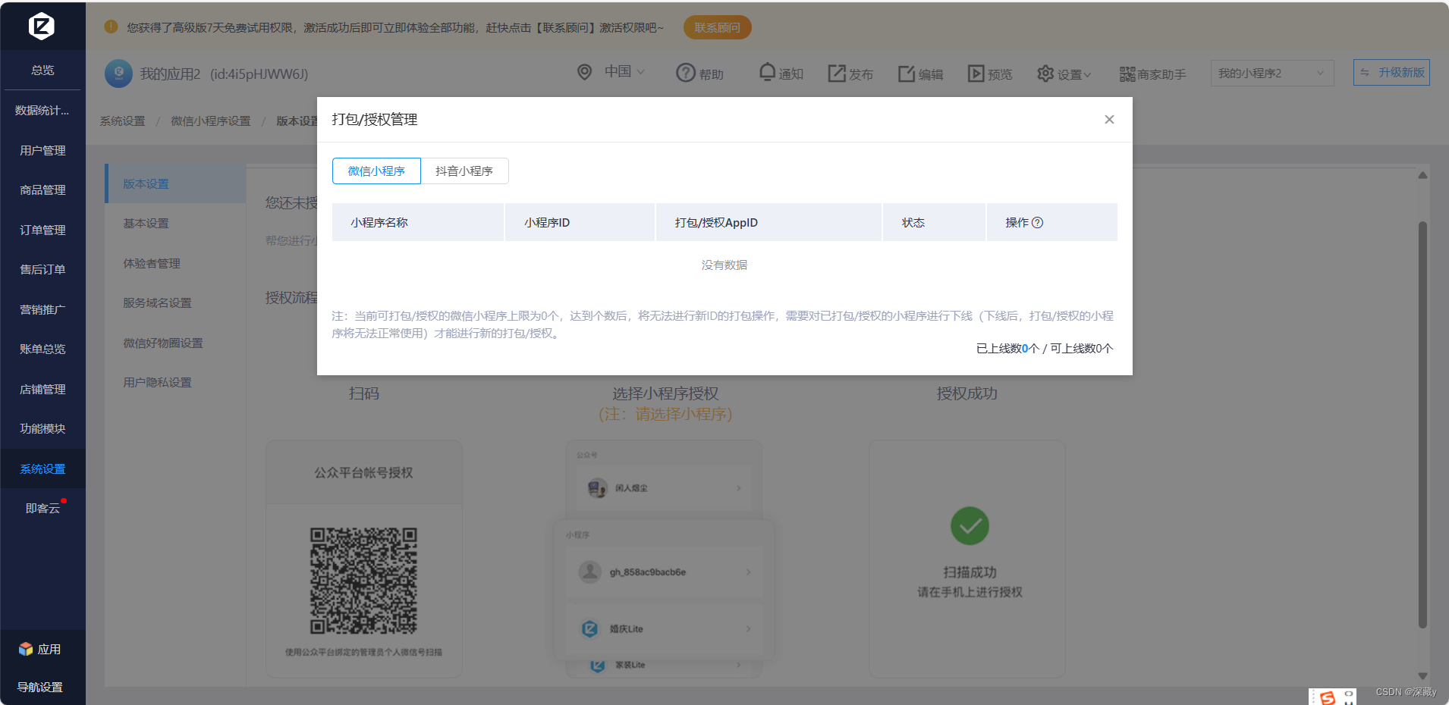This screenshot has width=1449, height=705.
Task: Click the 我的应用2 app name text
Action: click(x=170, y=74)
